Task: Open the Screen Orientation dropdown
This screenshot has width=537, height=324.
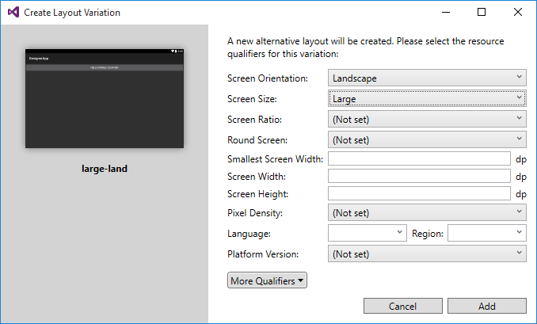Action: point(427,78)
